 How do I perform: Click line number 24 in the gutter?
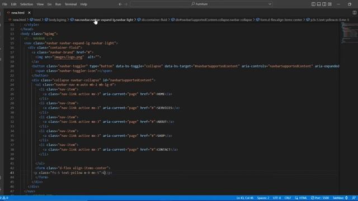click(x=12, y=84)
